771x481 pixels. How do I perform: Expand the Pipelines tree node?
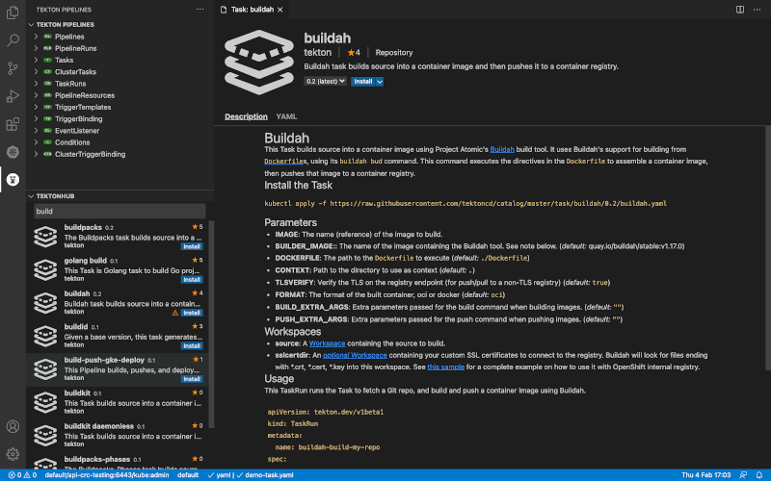point(36,37)
